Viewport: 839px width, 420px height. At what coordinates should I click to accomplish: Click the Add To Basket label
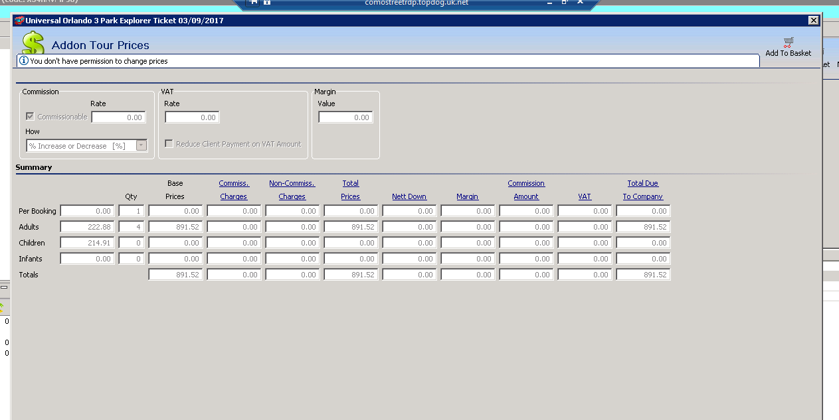point(789,53)
